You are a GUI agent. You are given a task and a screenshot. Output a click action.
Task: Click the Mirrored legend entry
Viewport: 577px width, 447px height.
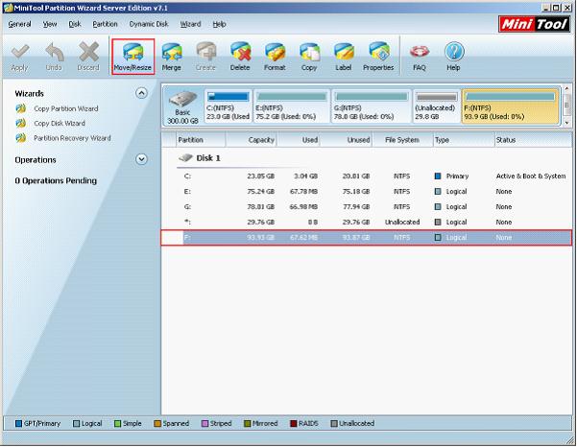pos(260,423)
